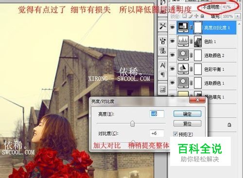Click lock image pixels brush icon
The image size is (243, 178).
click(191, 16)
